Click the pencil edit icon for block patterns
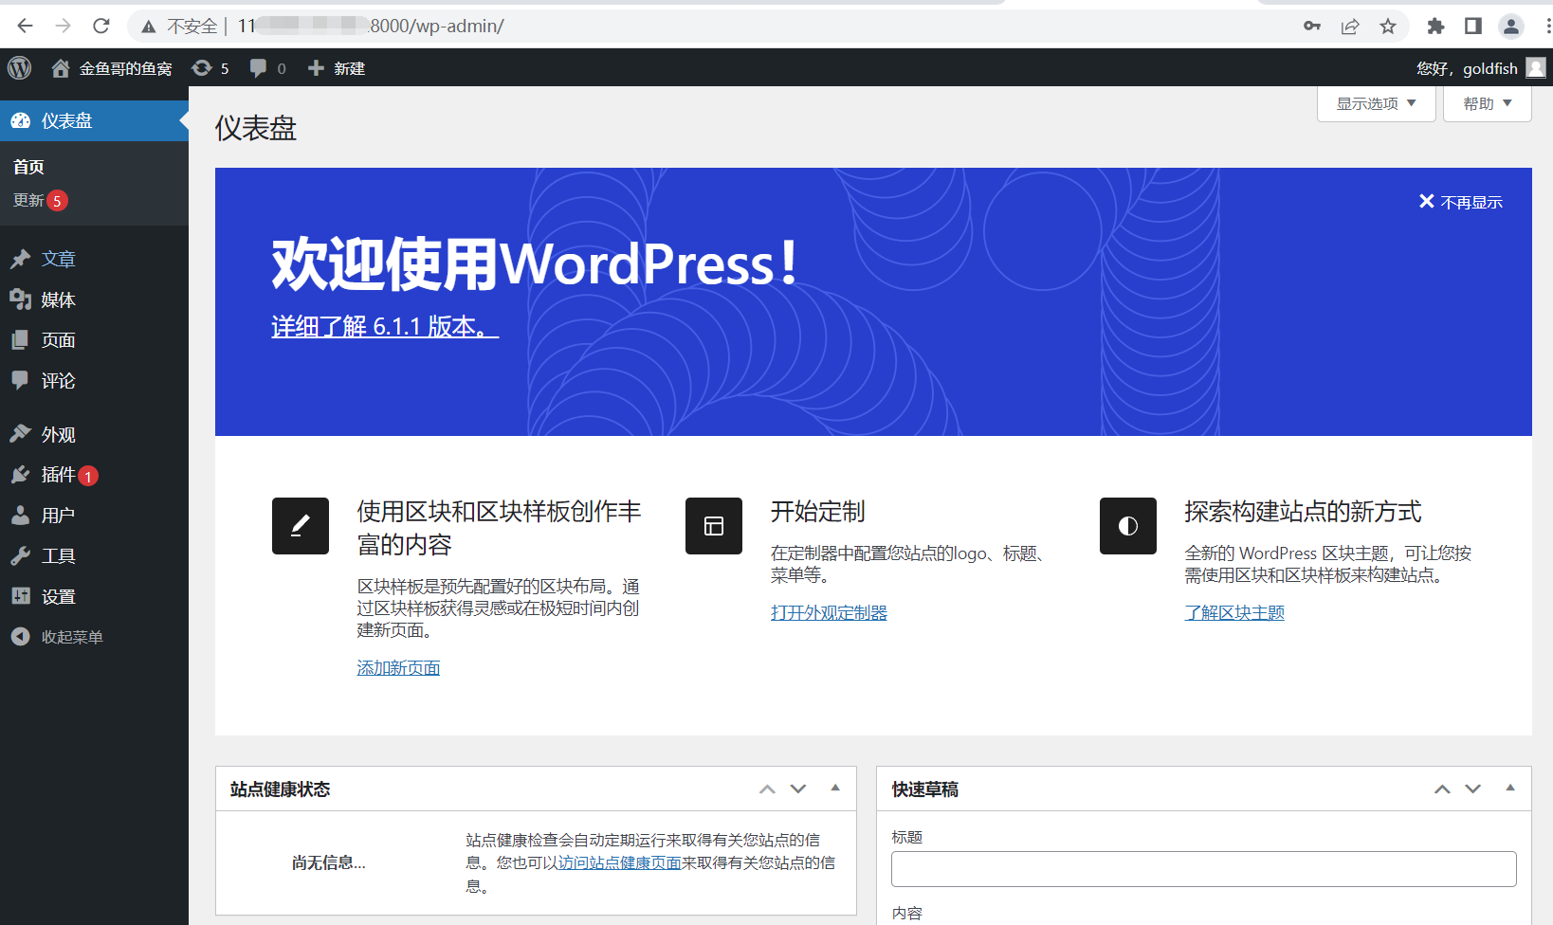The height and width of the screenshot is (925, 1553). pos(301,526)
